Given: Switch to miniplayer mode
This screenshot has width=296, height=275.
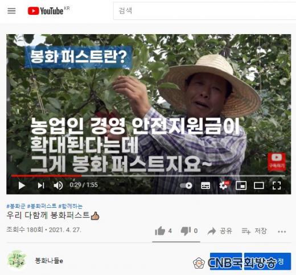Looking at the screenshot, I should click(241, 186).
